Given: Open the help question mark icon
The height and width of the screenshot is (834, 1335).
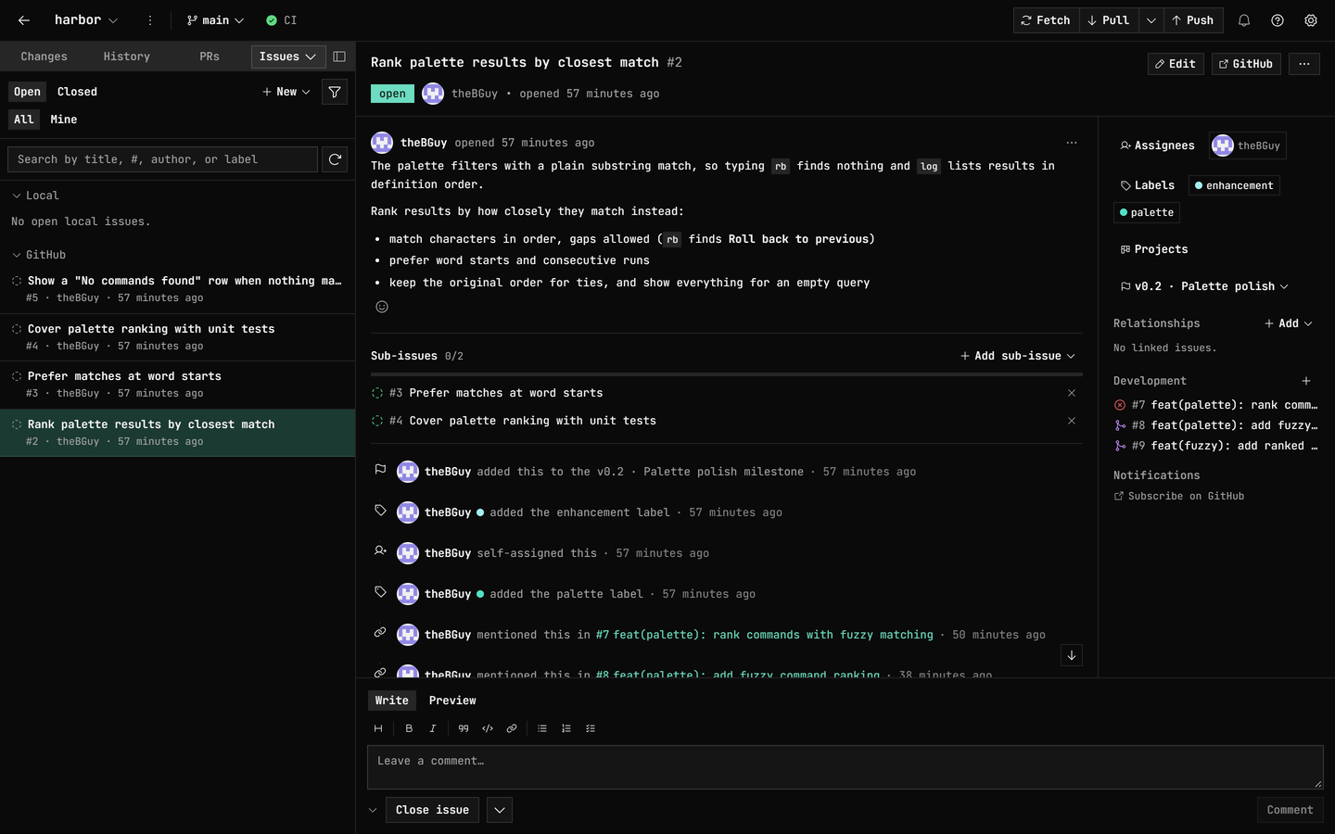Looking at the screenshot, I should click(1278, 20).
